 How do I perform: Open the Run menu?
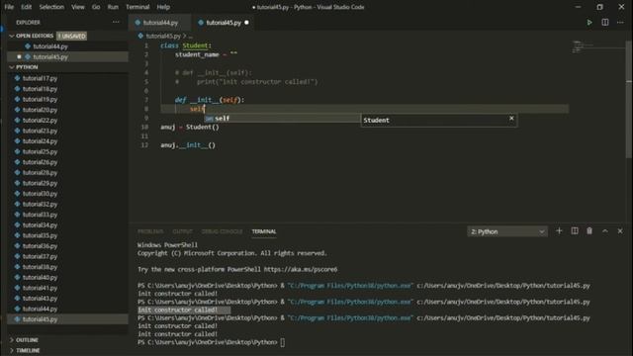click(113, 7)
